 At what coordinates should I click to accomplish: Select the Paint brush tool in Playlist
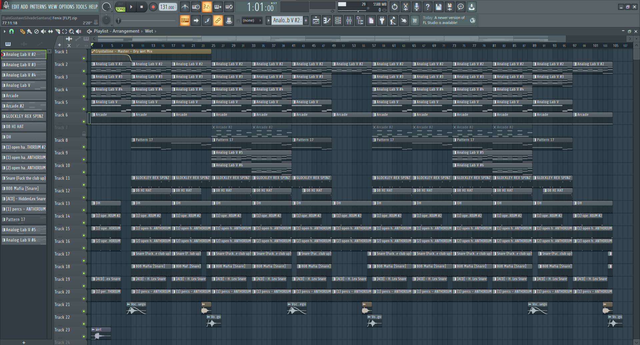[x=29, y=31]
